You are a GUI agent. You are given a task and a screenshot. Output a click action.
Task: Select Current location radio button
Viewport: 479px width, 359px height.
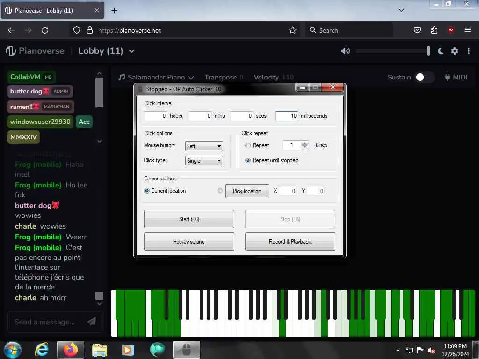pos(147,191)
